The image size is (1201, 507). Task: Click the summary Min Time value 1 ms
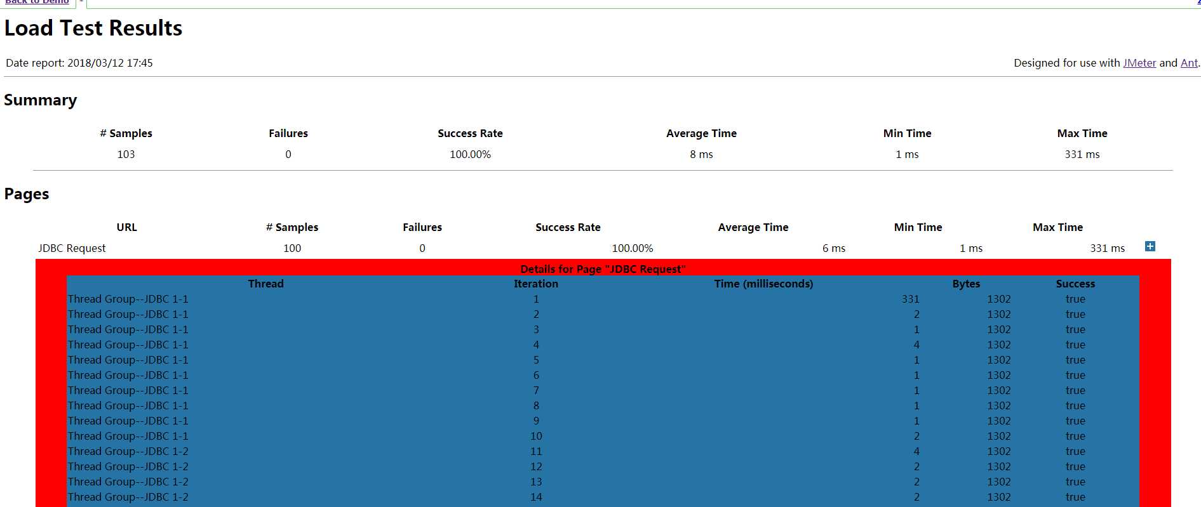[x=907, y=154]
